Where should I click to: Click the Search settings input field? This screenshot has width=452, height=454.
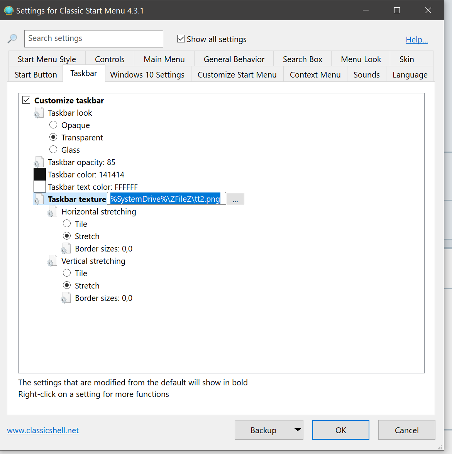tap(93, 39)
